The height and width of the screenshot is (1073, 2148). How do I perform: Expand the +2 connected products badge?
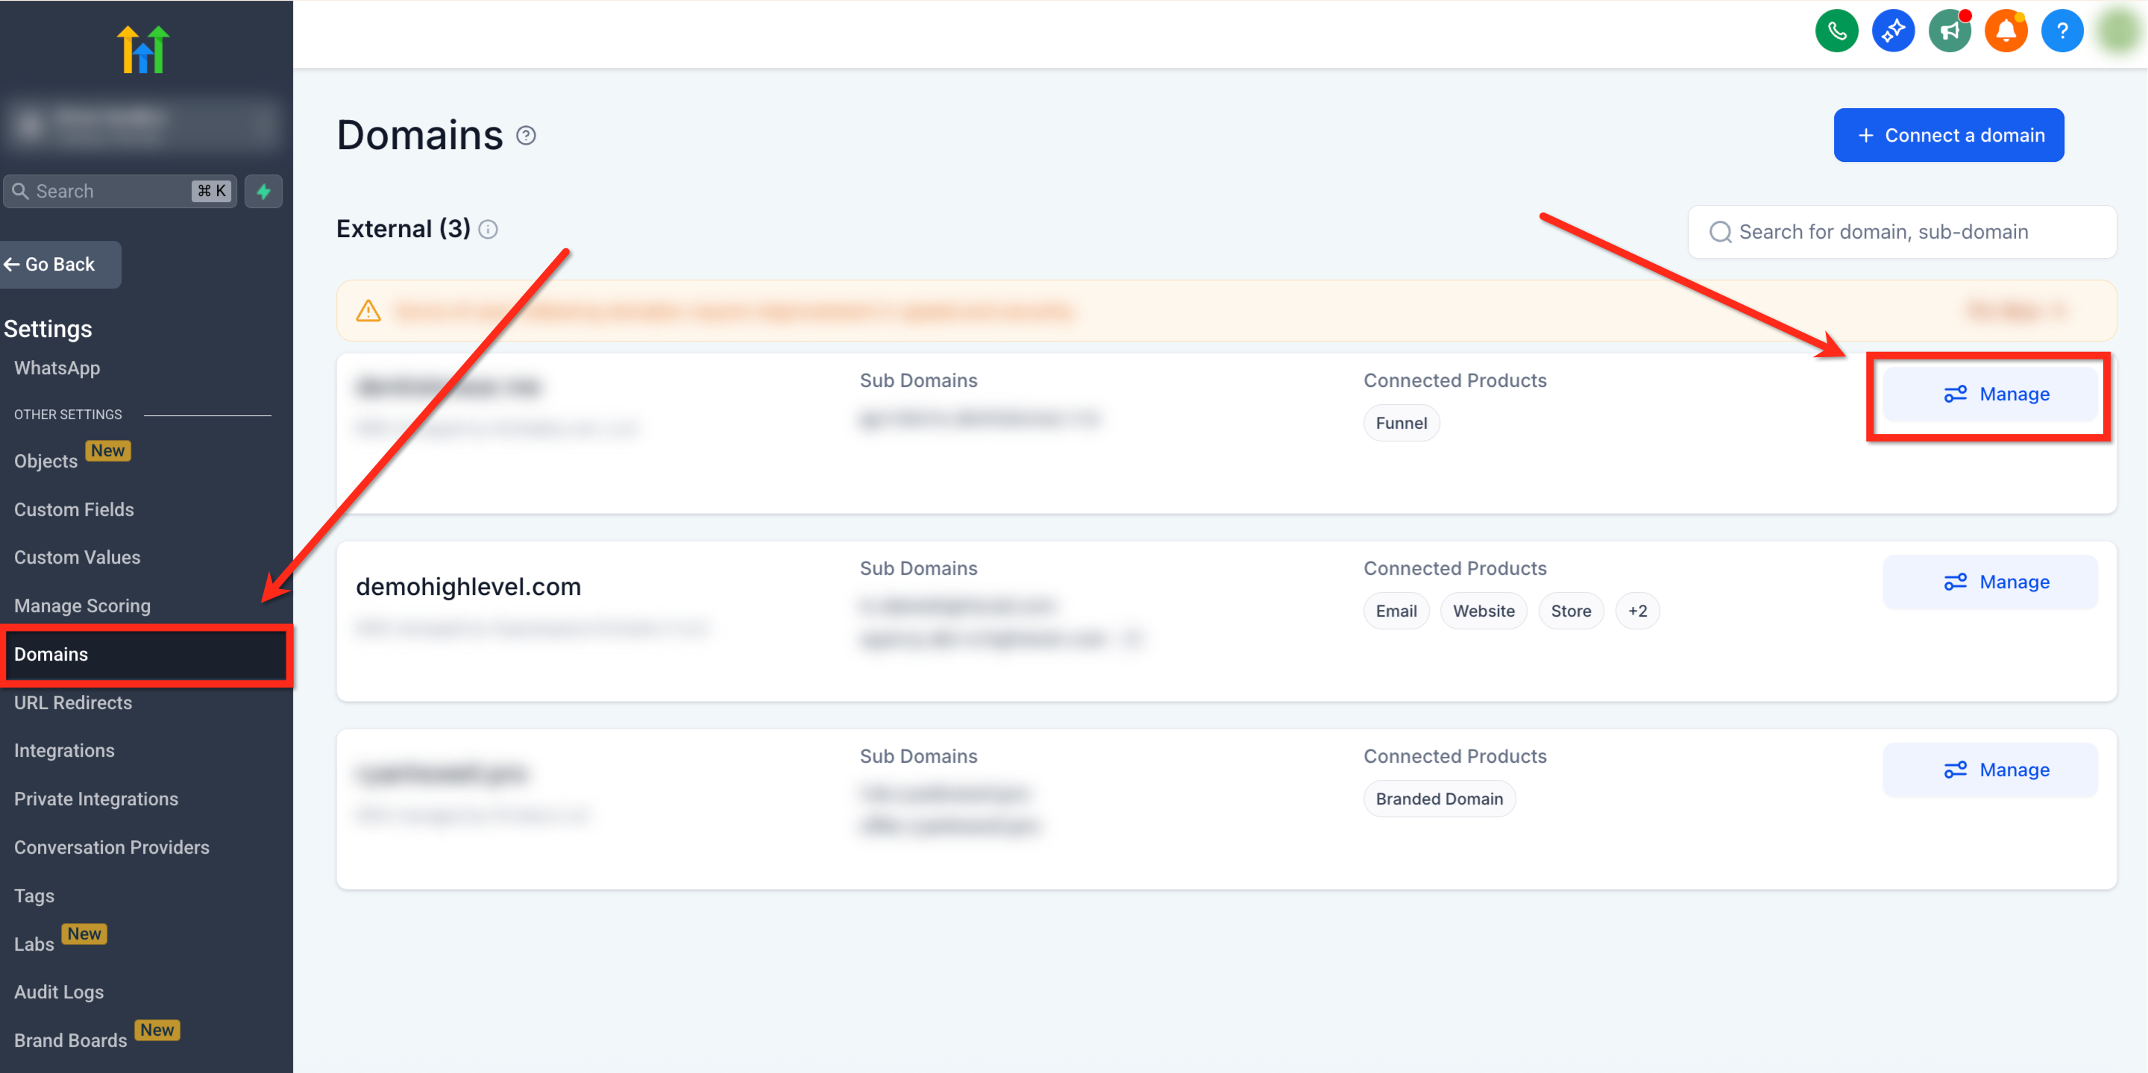click(1637, 611)
